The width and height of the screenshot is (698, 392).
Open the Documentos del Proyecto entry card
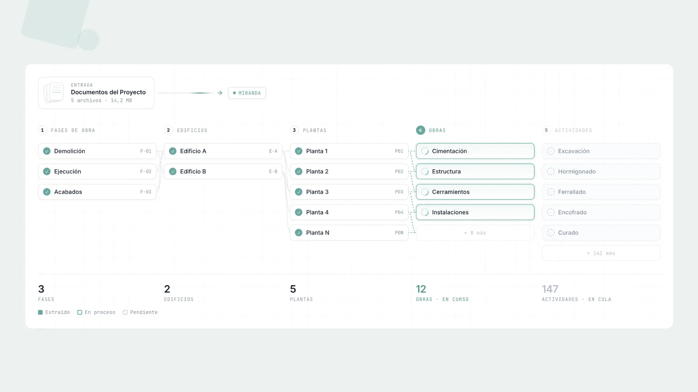click(x=96, y=93)
